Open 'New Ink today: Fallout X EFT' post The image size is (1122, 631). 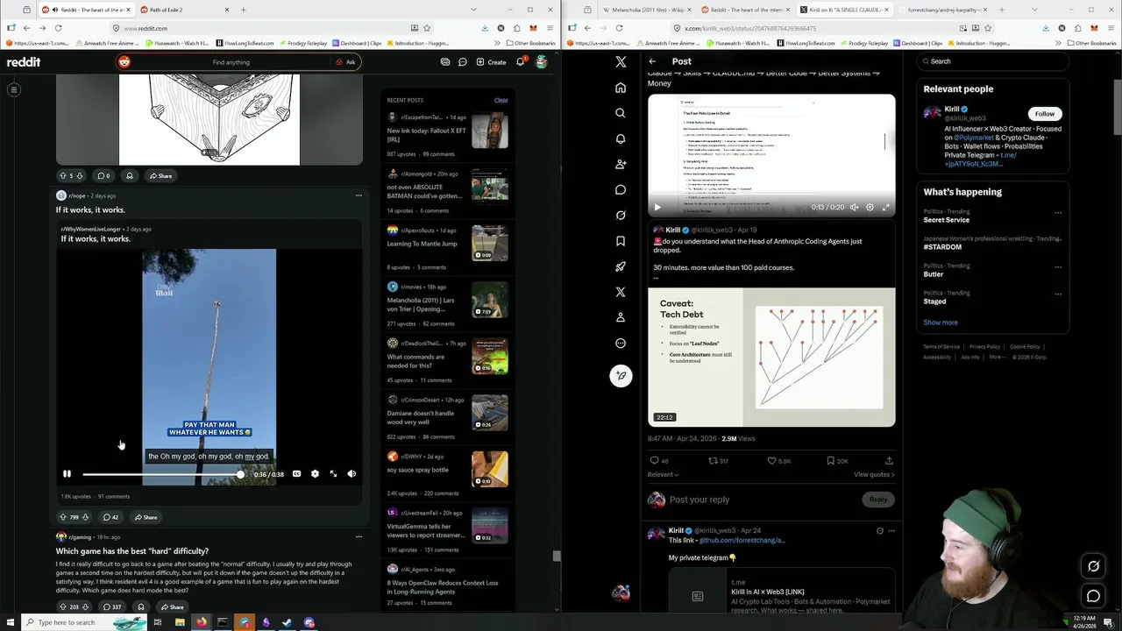coord(427,135)
